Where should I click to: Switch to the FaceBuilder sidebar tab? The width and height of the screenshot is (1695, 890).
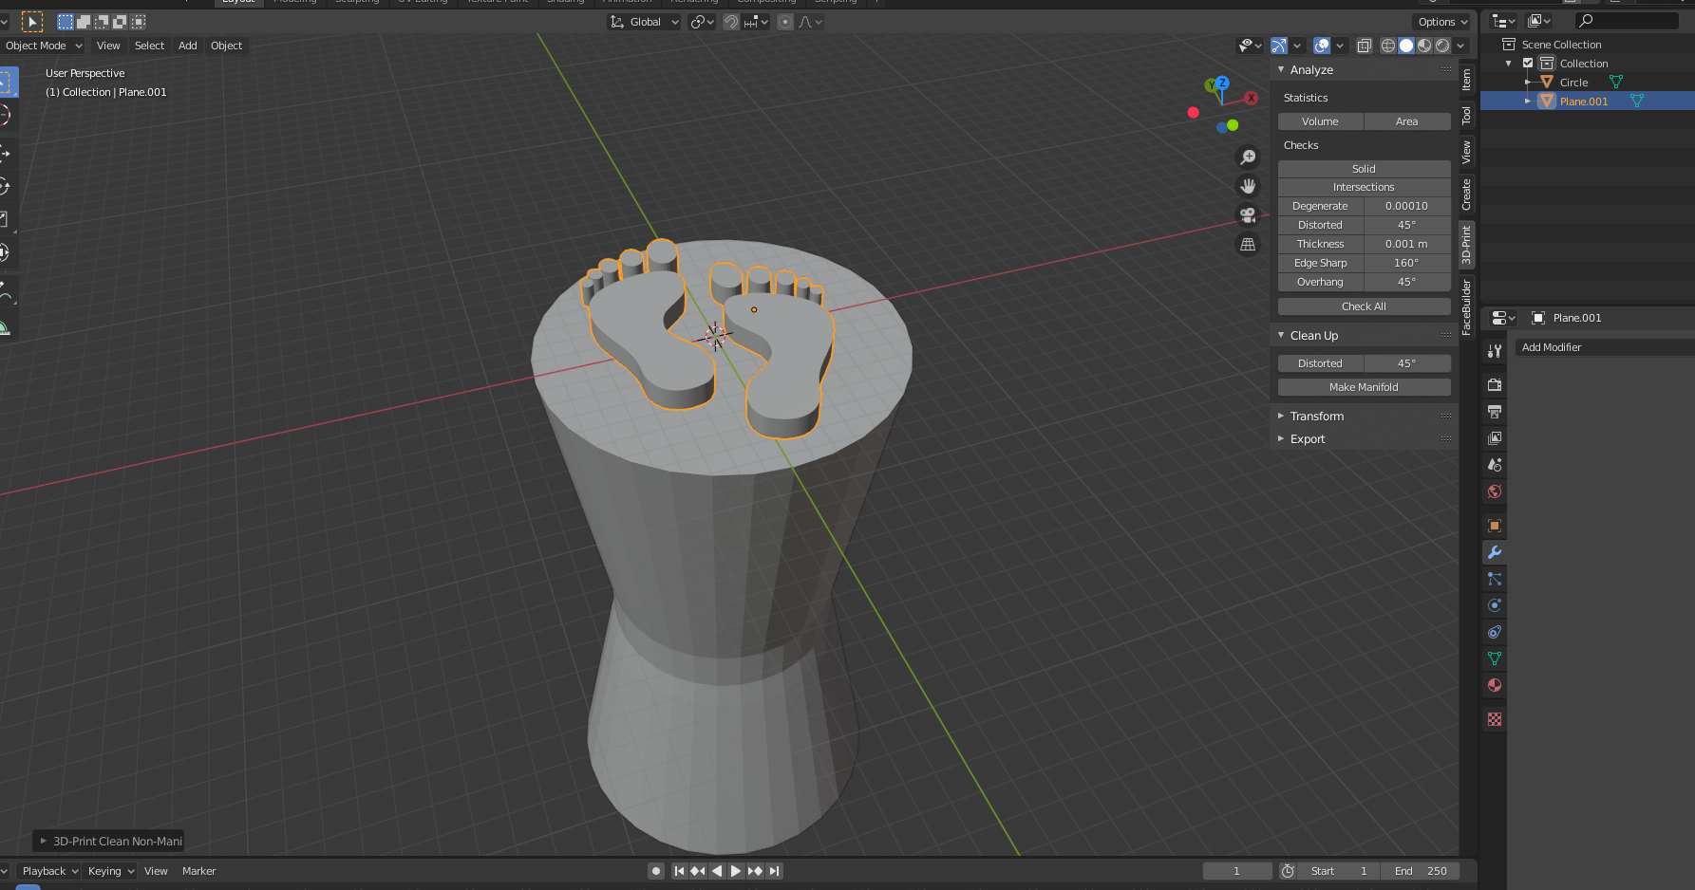(x=1465, y=306)
